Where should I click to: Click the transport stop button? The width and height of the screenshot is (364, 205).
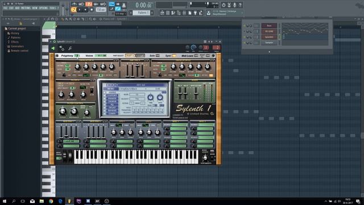click(85, 10)
